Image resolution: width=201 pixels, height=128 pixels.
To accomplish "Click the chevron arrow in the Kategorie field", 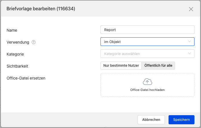I will [x=189, y=53].
